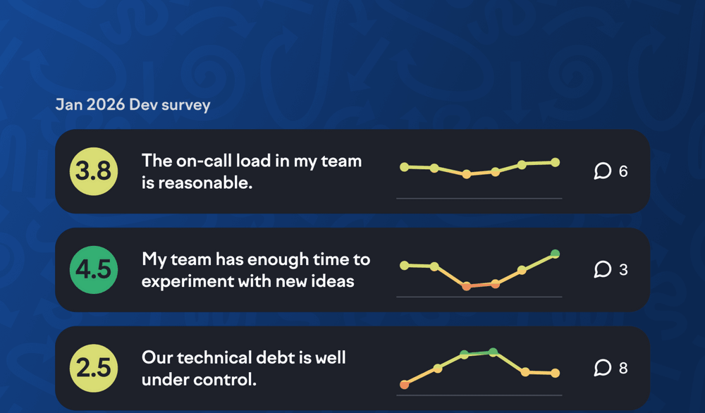Click the Jan 2026 Dev survey heading

133,105
